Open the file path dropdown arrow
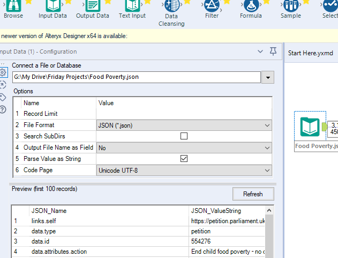 268,77
